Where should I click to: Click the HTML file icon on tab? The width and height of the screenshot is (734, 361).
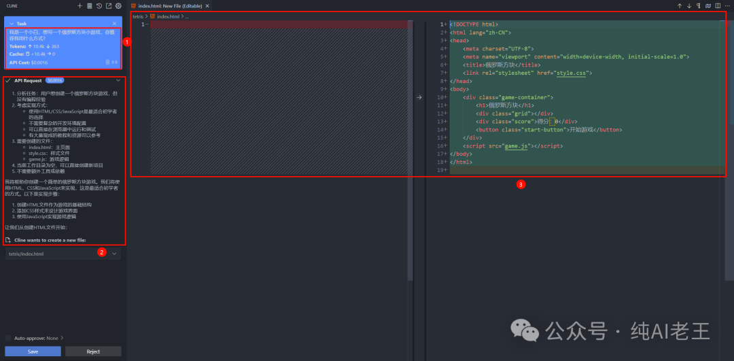coord(134,6)
